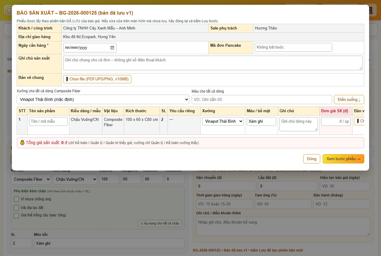Click the address Khu đô thị Ecopark, Hưng Yên

pos(89,37)
